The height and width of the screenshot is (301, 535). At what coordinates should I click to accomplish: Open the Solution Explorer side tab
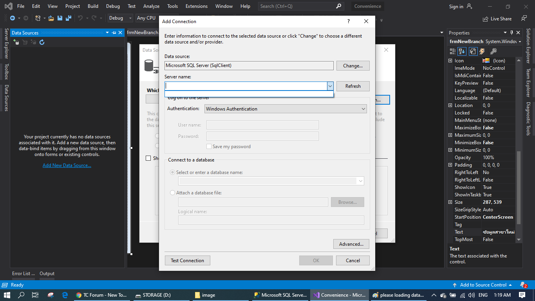point(528,46)
